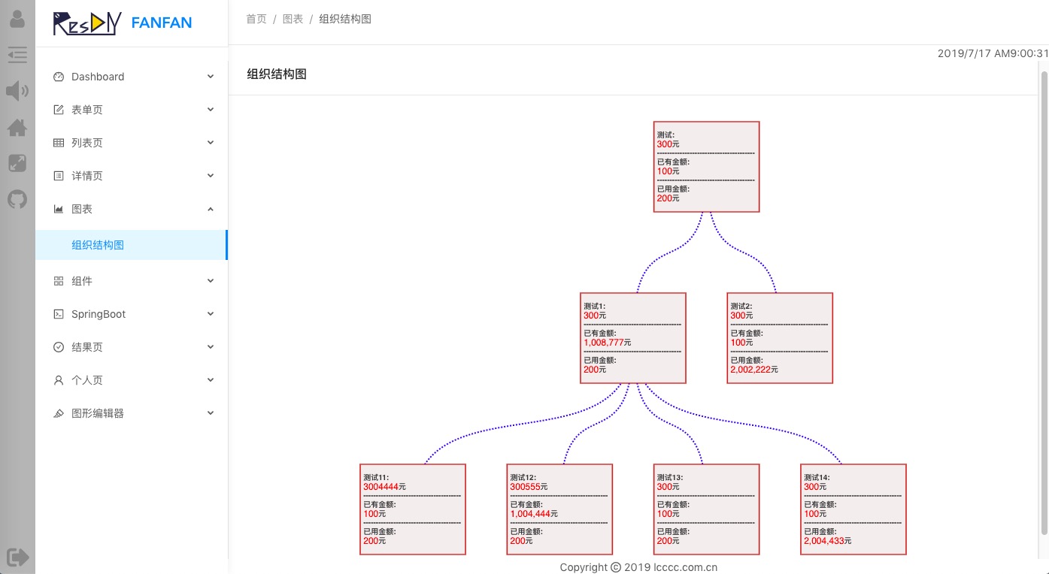Click the 首页 breadcrumb link
1049x574 pixels.
coord(256,19)
